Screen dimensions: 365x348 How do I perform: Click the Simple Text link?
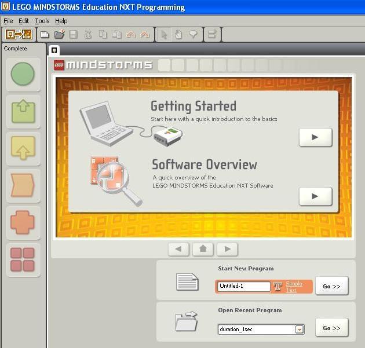(294, 287)
